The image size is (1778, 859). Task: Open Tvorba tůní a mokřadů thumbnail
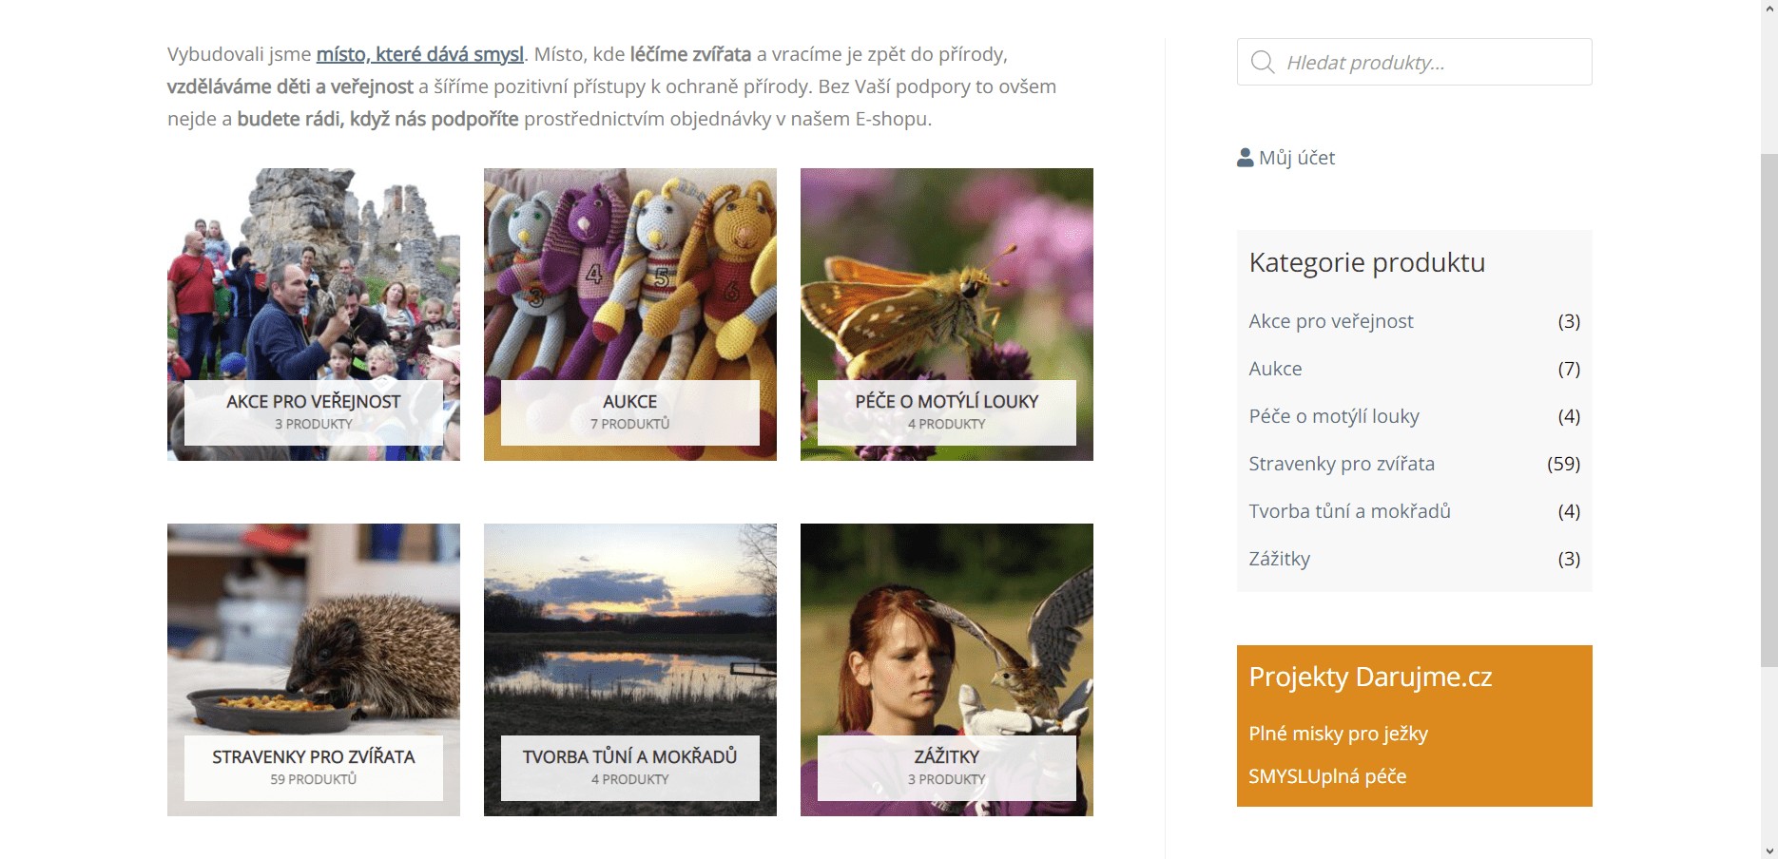(630, 670)
